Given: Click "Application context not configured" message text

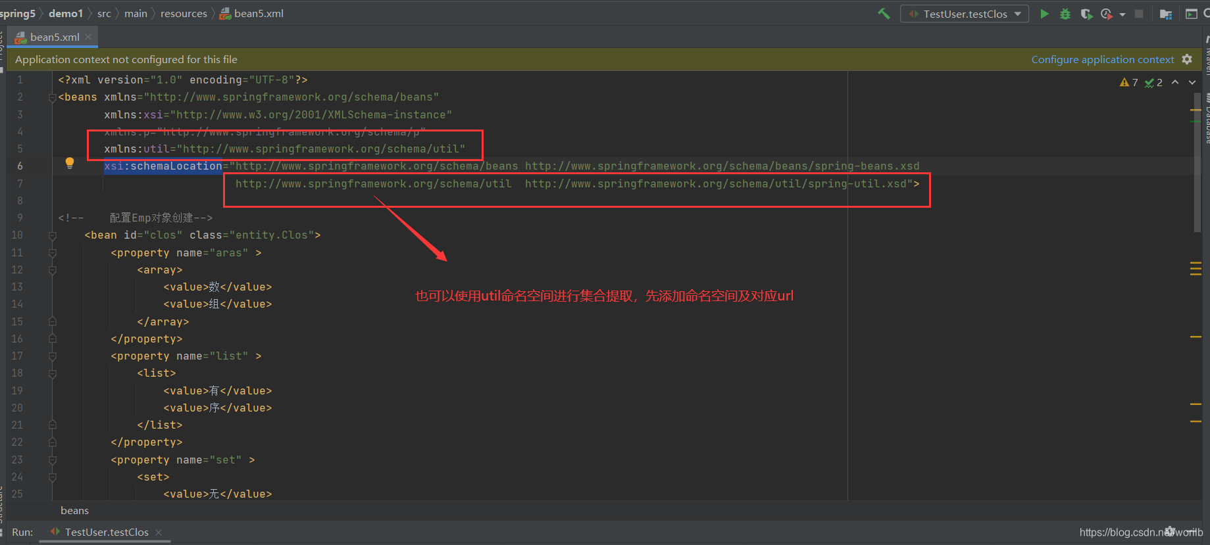Looking at the screenshot, I should click(x=126, y=59).
